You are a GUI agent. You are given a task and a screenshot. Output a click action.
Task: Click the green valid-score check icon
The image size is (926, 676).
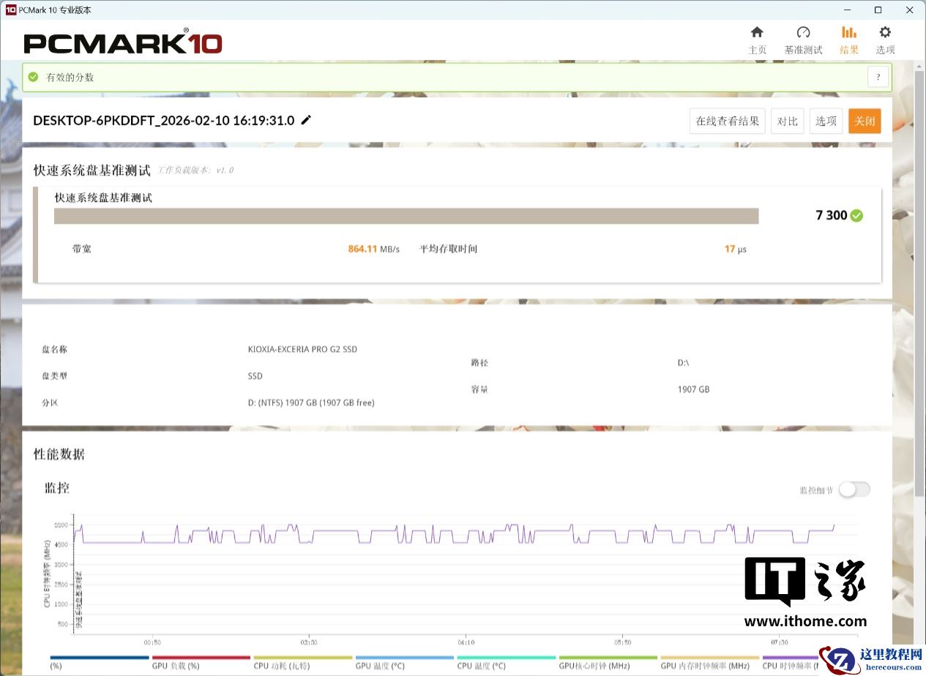(33, 77)
